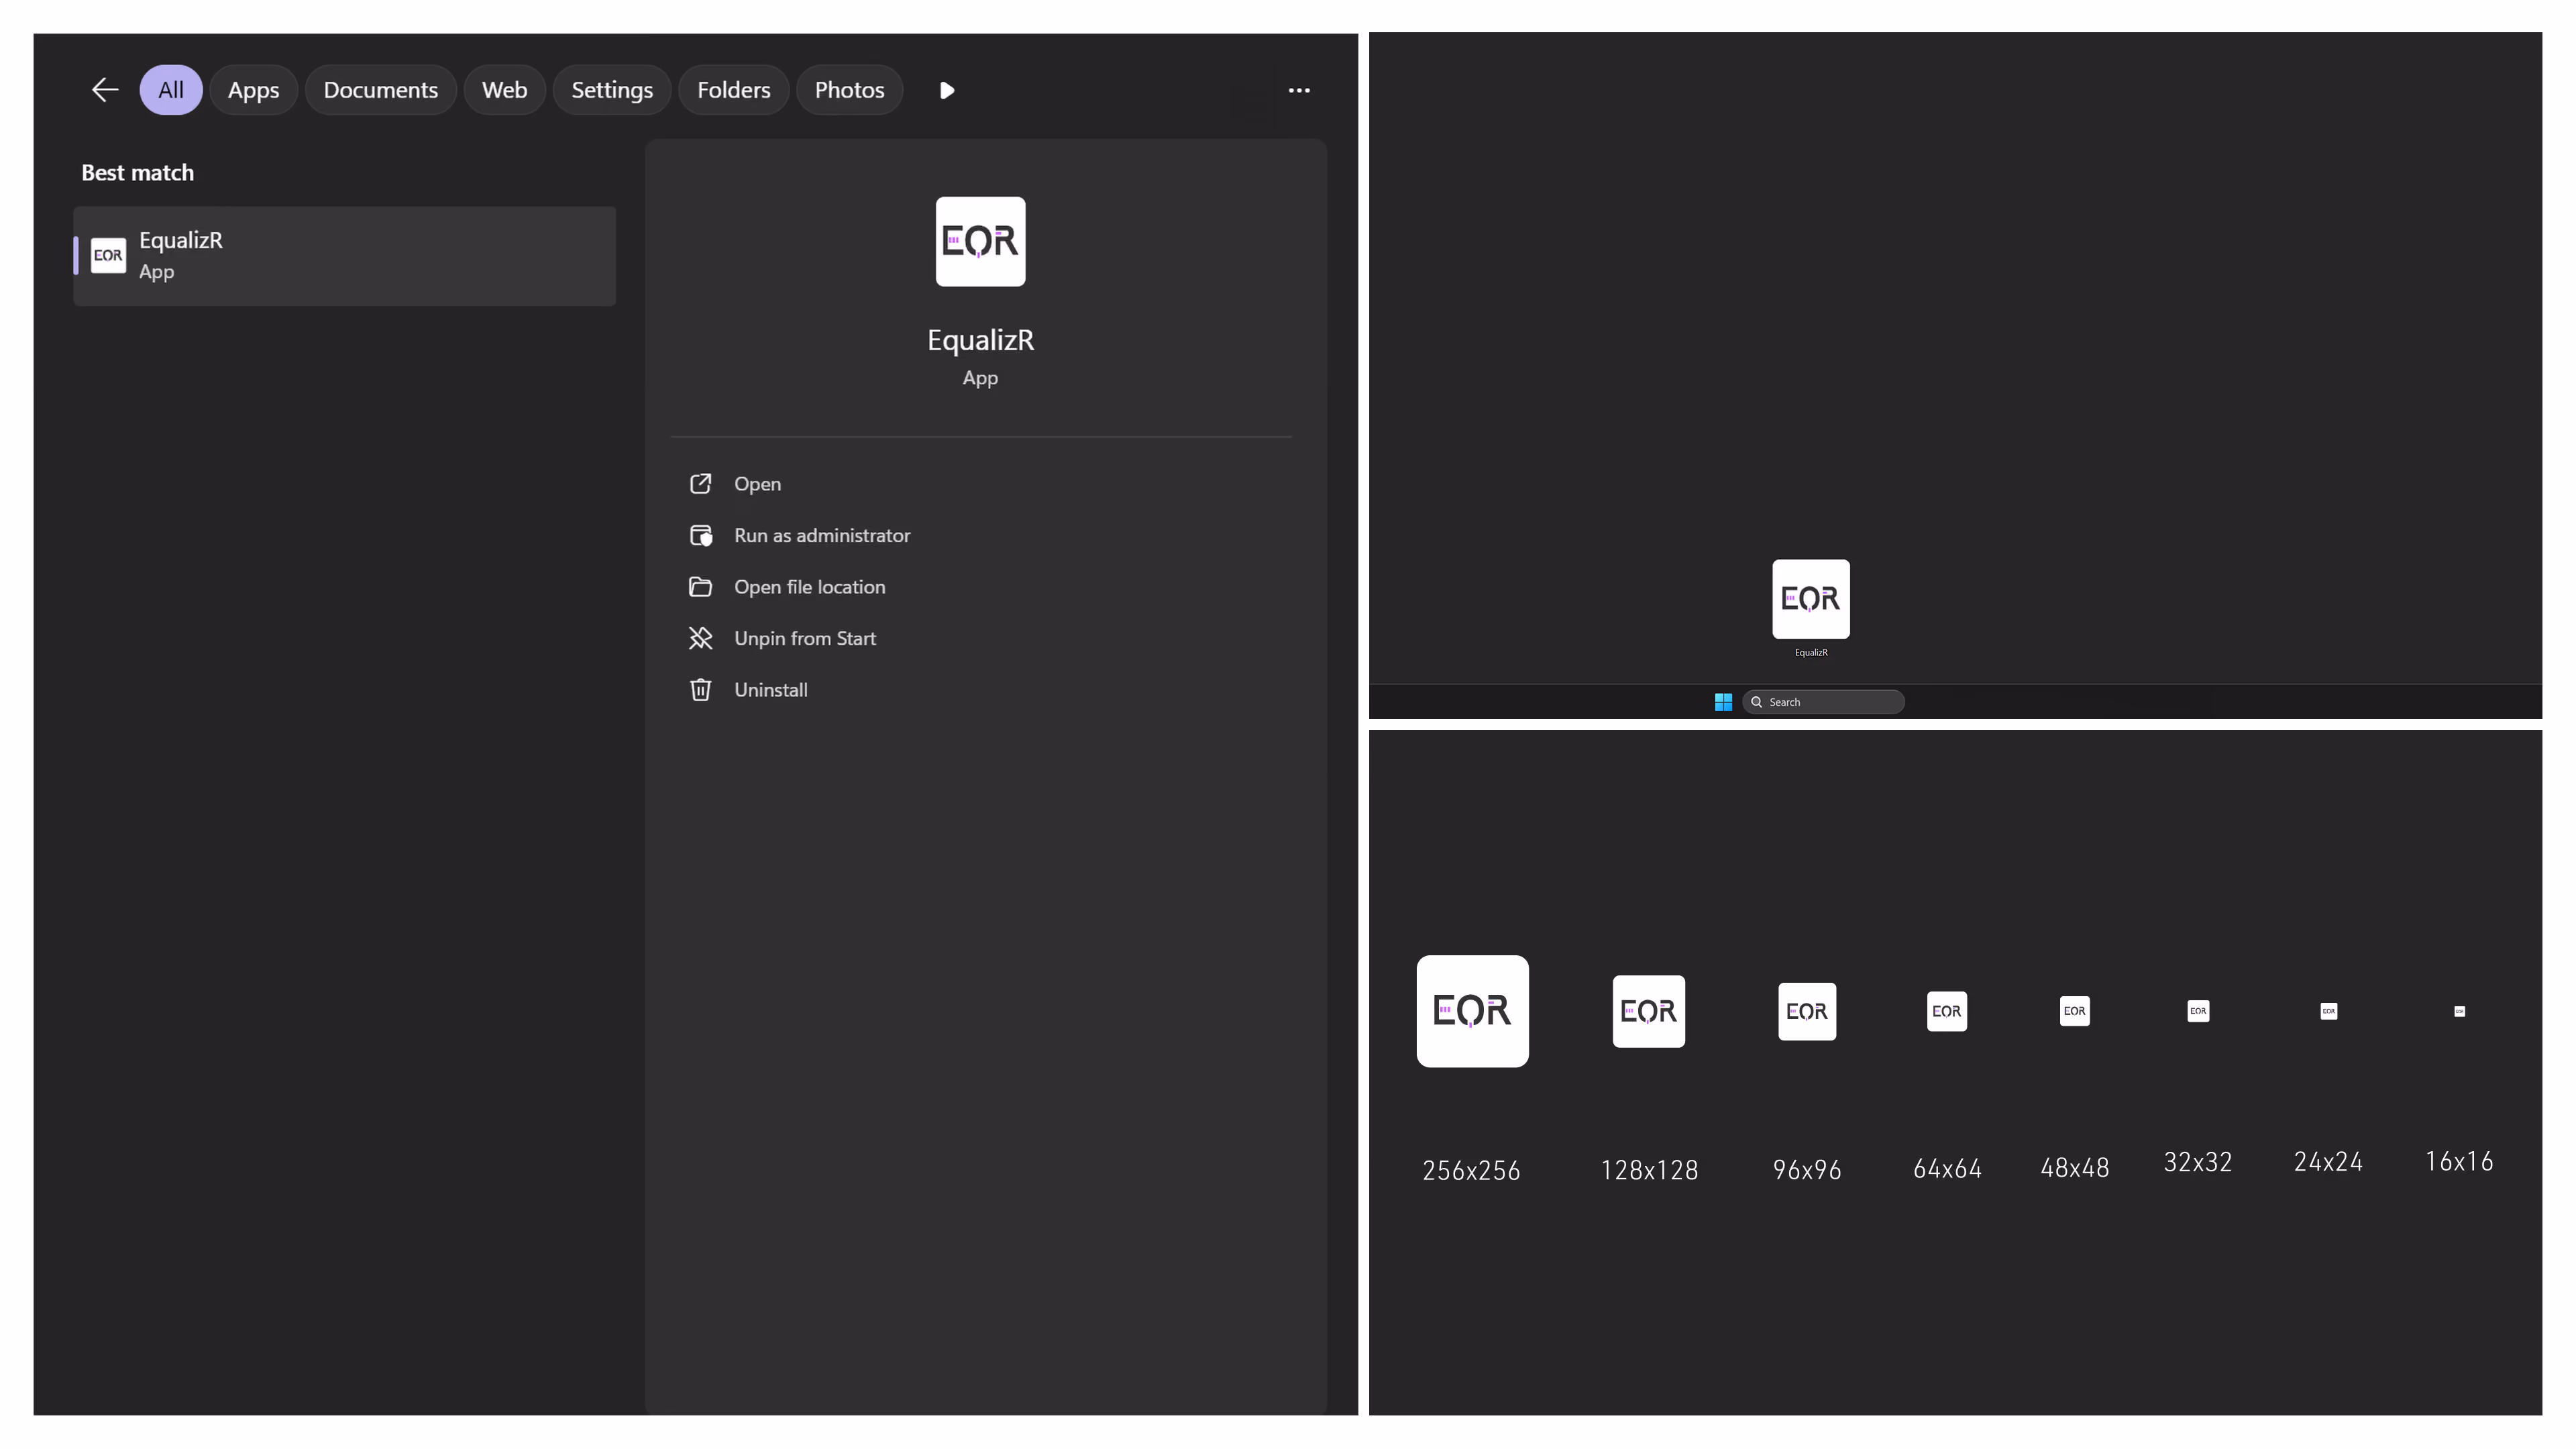
Task: Select the EqualizR best match result
Action: click(x=345, y=256)
